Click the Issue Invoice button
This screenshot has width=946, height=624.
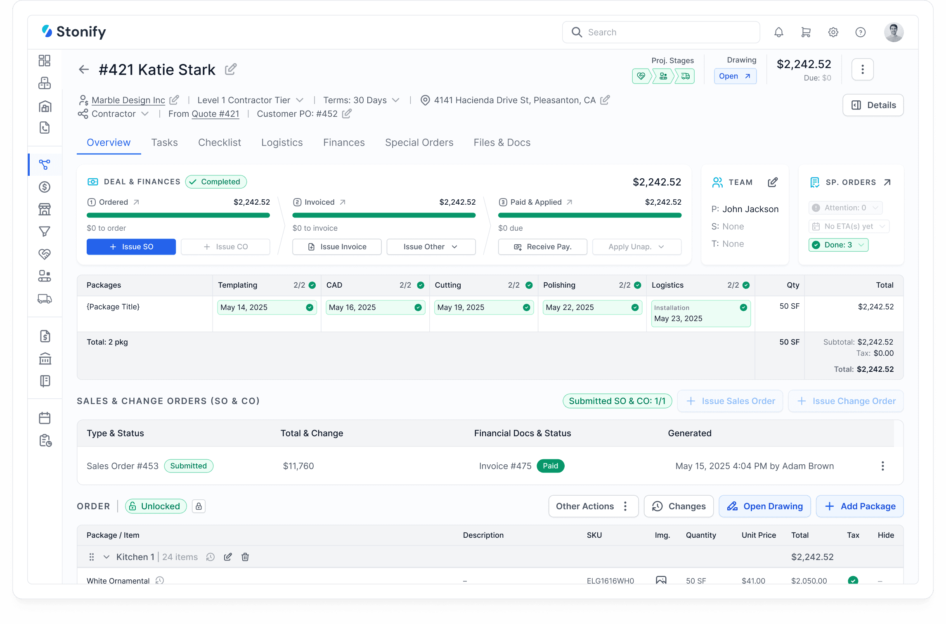click(x=337, y=247)
